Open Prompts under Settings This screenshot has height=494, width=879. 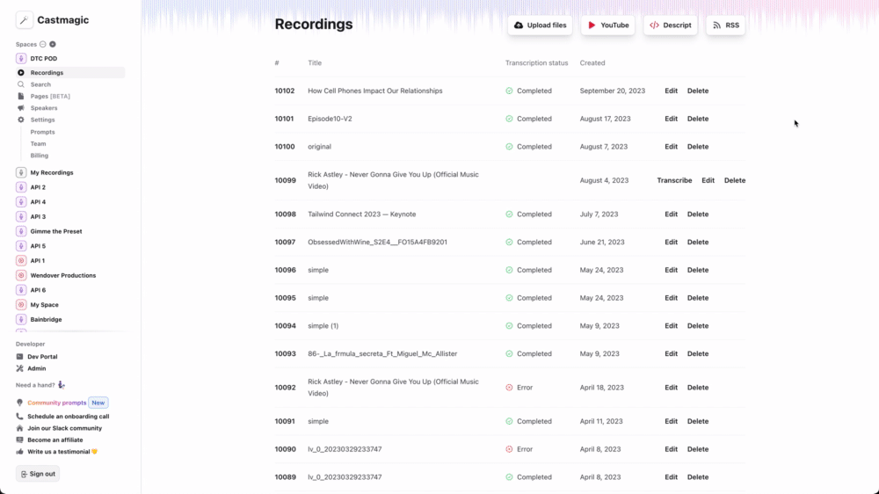[42, 132]
